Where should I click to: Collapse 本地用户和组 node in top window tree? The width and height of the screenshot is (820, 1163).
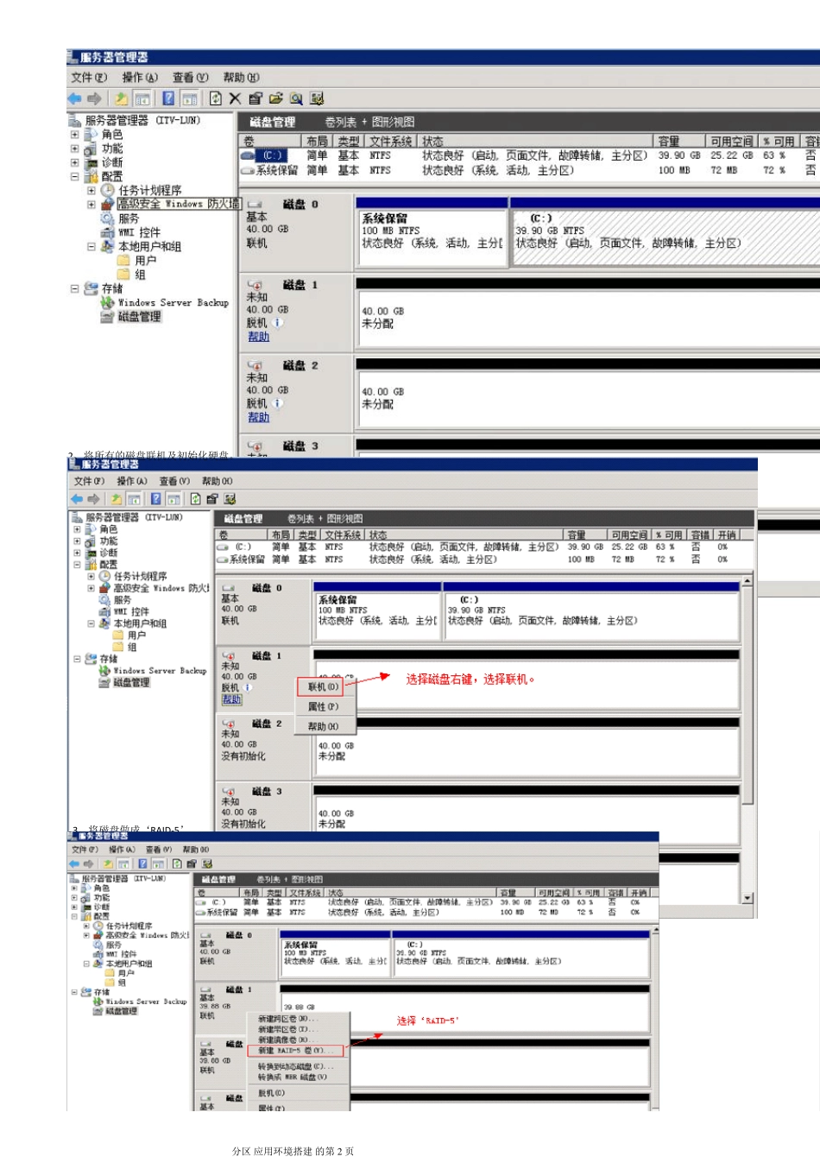[91, 246]
